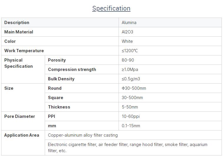
Task: Select the 10-60ppi value
Action: 131,116
